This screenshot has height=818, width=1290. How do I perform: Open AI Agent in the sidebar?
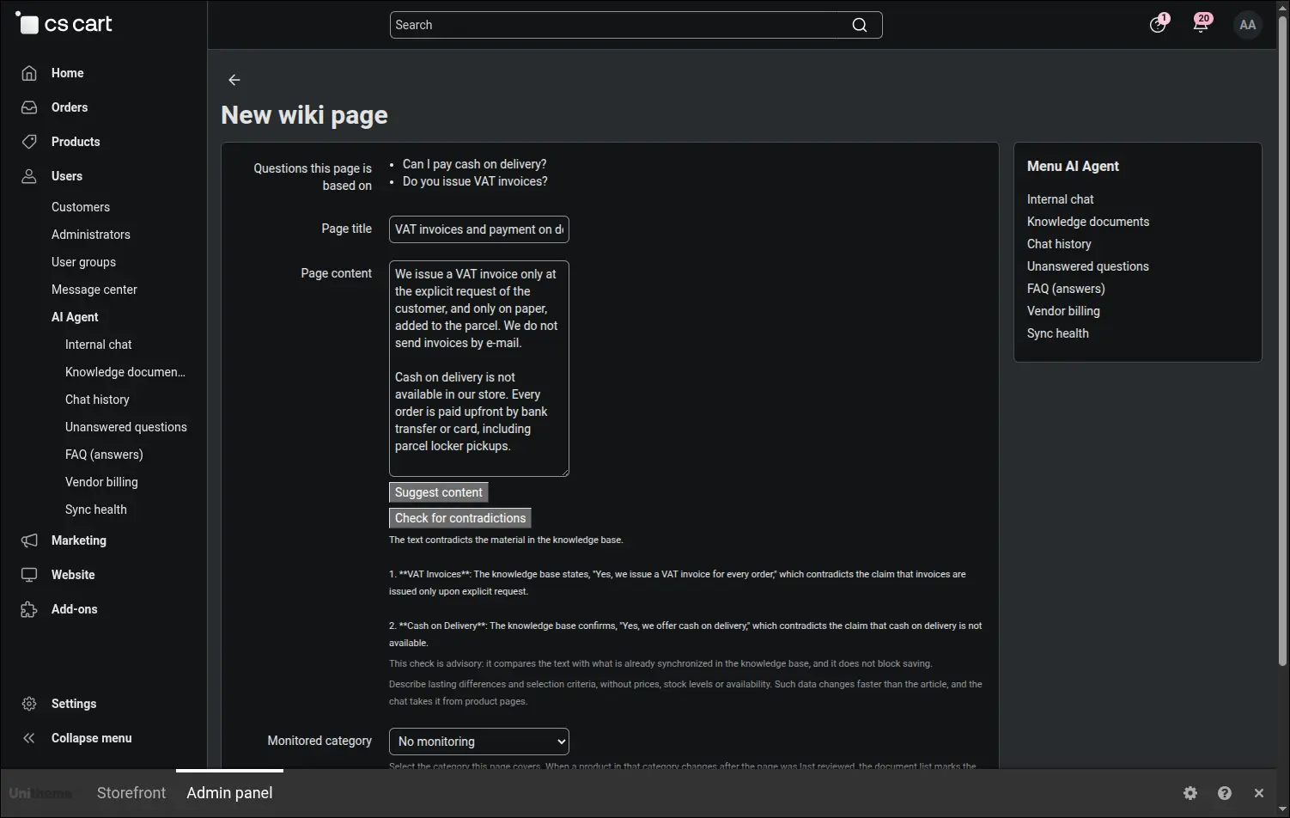pyautogui.click(x=75, y=317)
